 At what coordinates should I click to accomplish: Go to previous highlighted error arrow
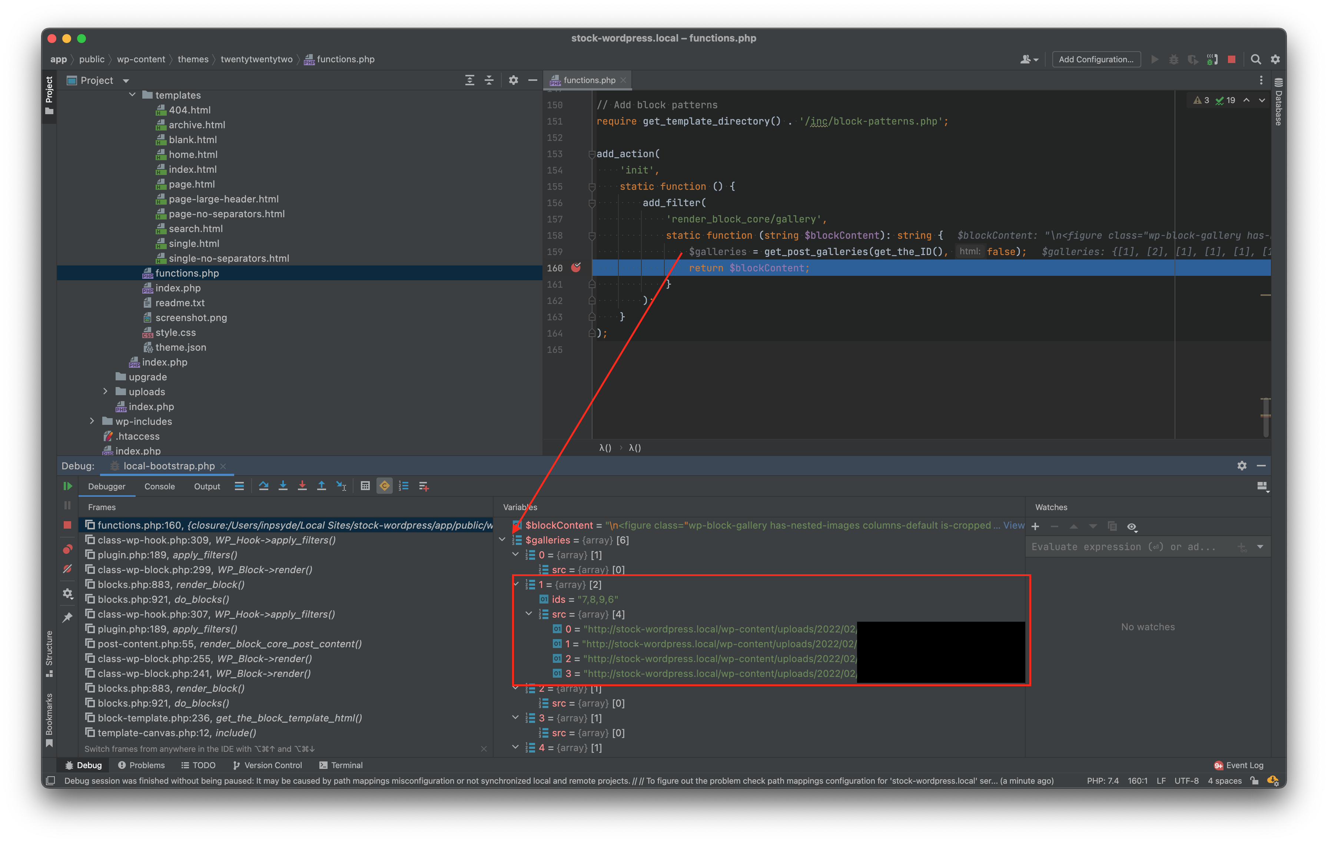[x=1246, y=100]
